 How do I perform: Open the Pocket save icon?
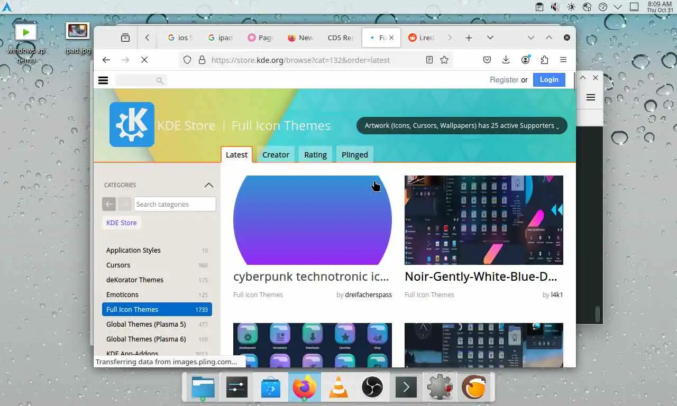click(487, 60)
